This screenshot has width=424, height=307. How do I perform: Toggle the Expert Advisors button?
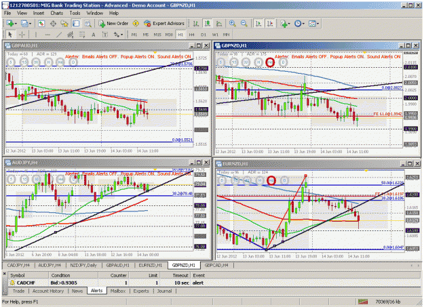coord(164,24)
